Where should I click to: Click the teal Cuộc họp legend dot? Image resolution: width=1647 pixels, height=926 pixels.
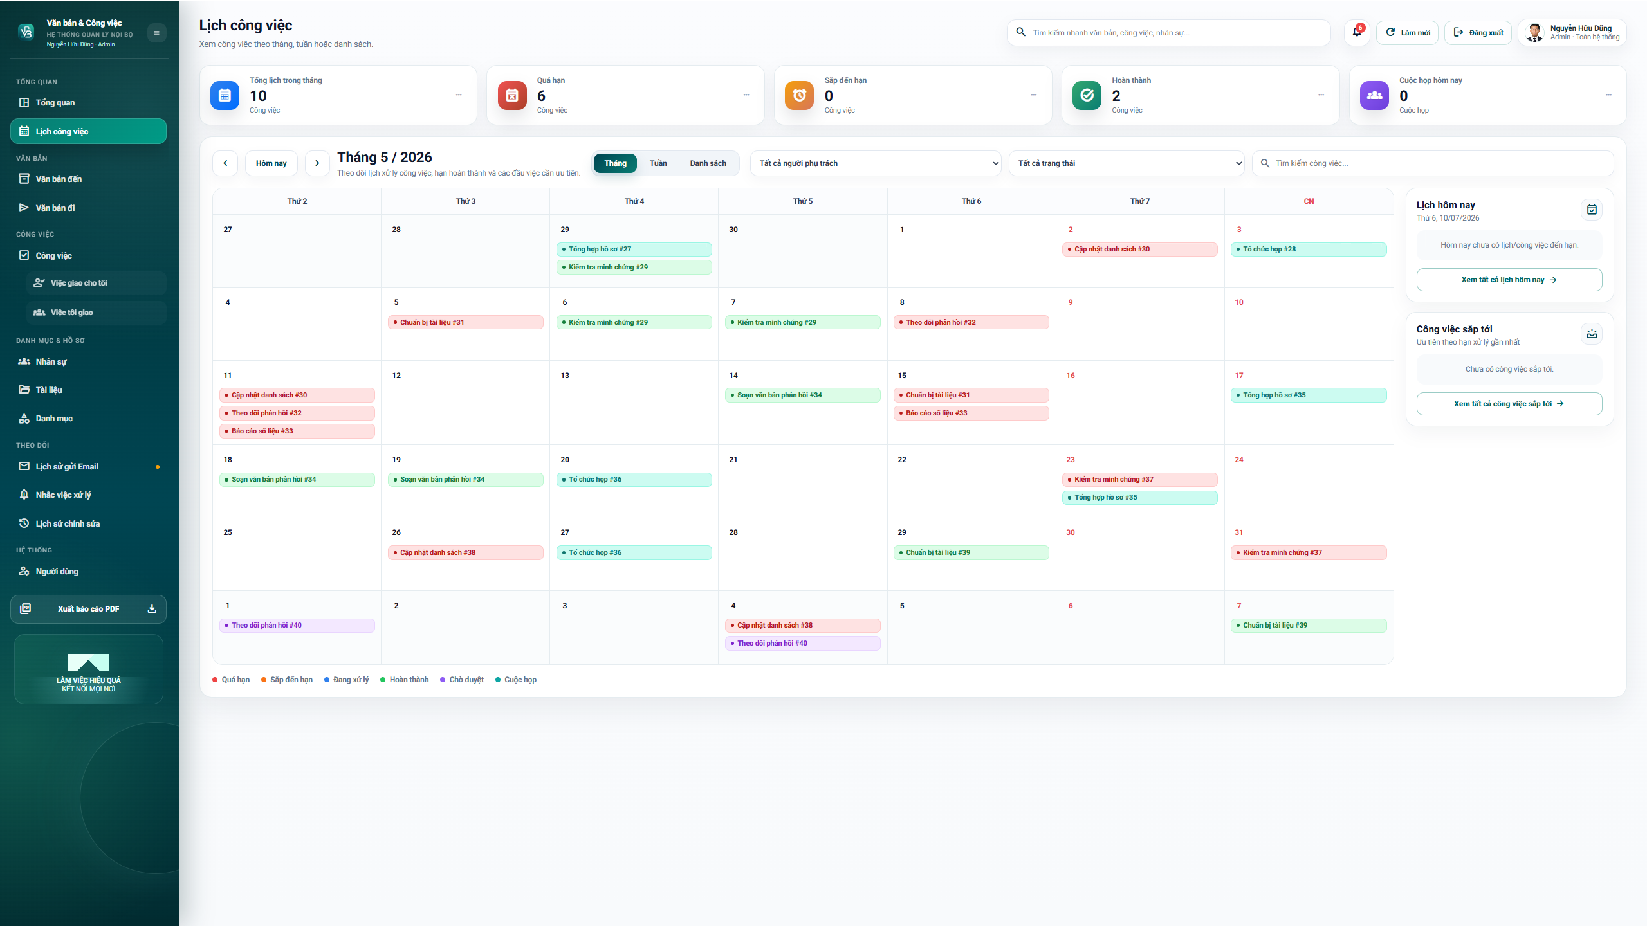click(498, 680)
